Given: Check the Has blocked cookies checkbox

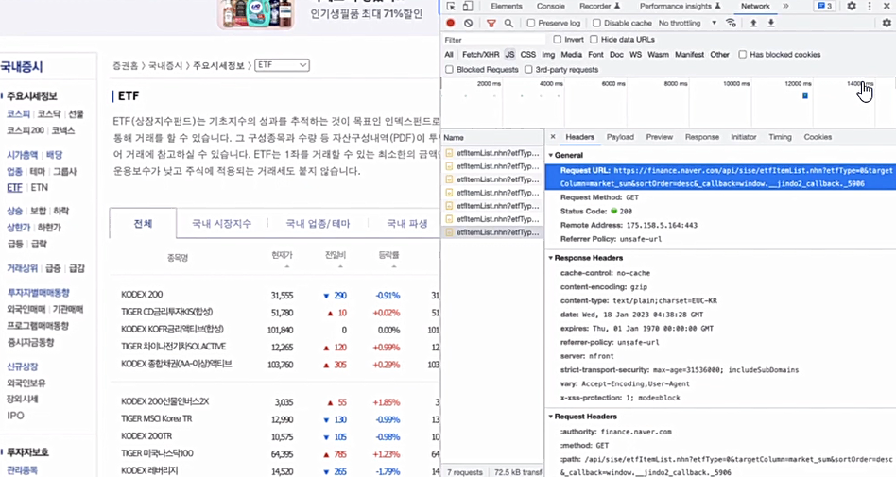Looking at the screenshot, I should (x=742, y=54).
